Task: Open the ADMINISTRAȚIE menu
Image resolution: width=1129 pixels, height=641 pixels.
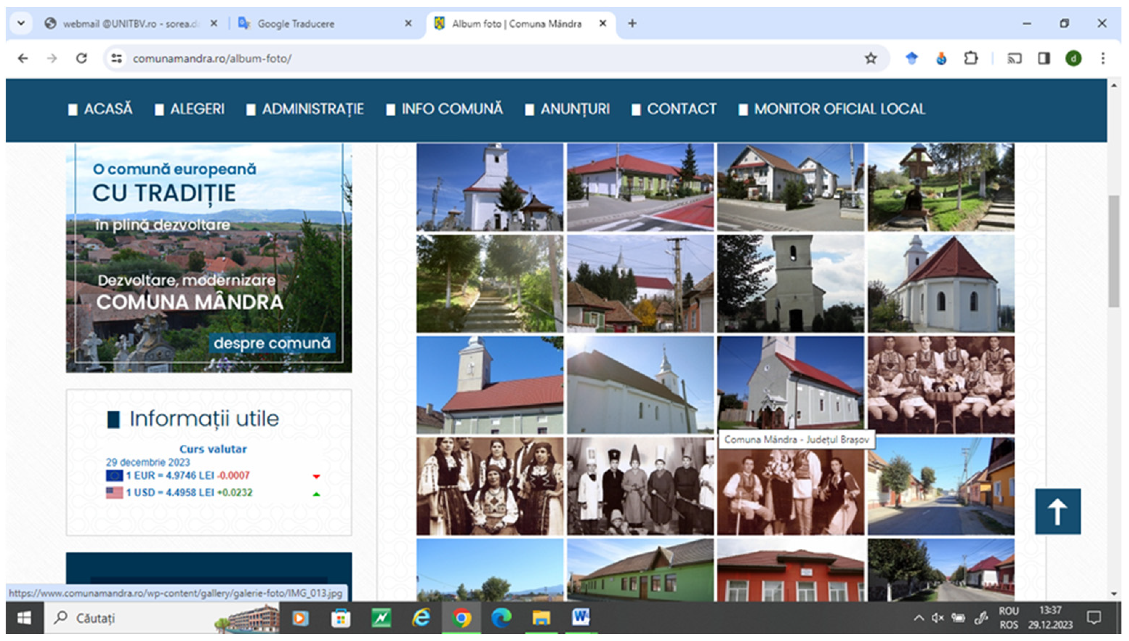Action: 312,109
